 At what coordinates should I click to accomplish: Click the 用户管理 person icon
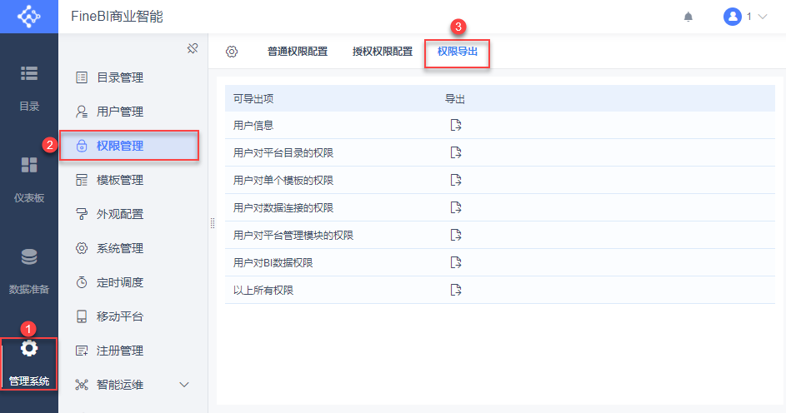82,112
